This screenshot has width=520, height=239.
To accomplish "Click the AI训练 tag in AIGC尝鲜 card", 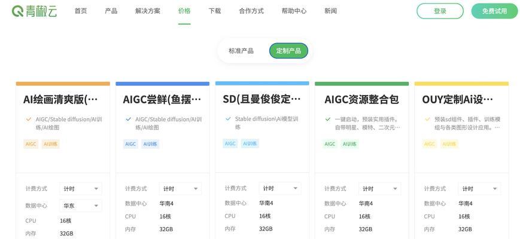I will pos(150,144).
